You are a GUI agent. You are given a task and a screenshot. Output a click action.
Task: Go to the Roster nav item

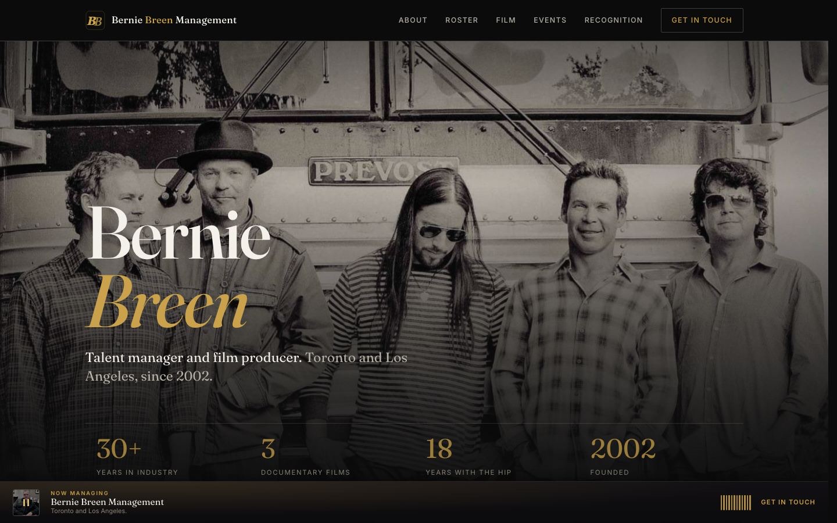coord(462,20)
